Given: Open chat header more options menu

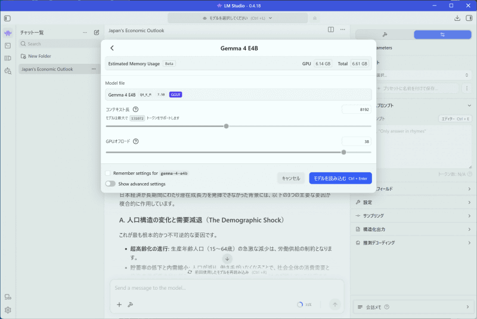Looking at the screenshot, I should tap(343, 29).
